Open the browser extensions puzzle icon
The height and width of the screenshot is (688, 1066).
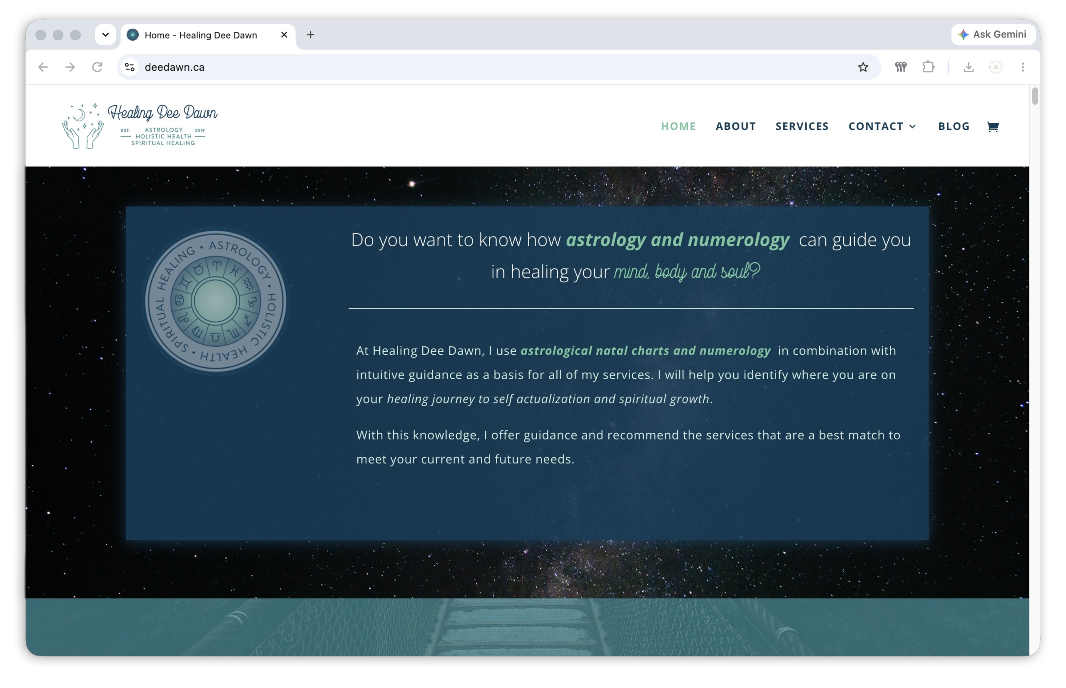coord(928,67)
